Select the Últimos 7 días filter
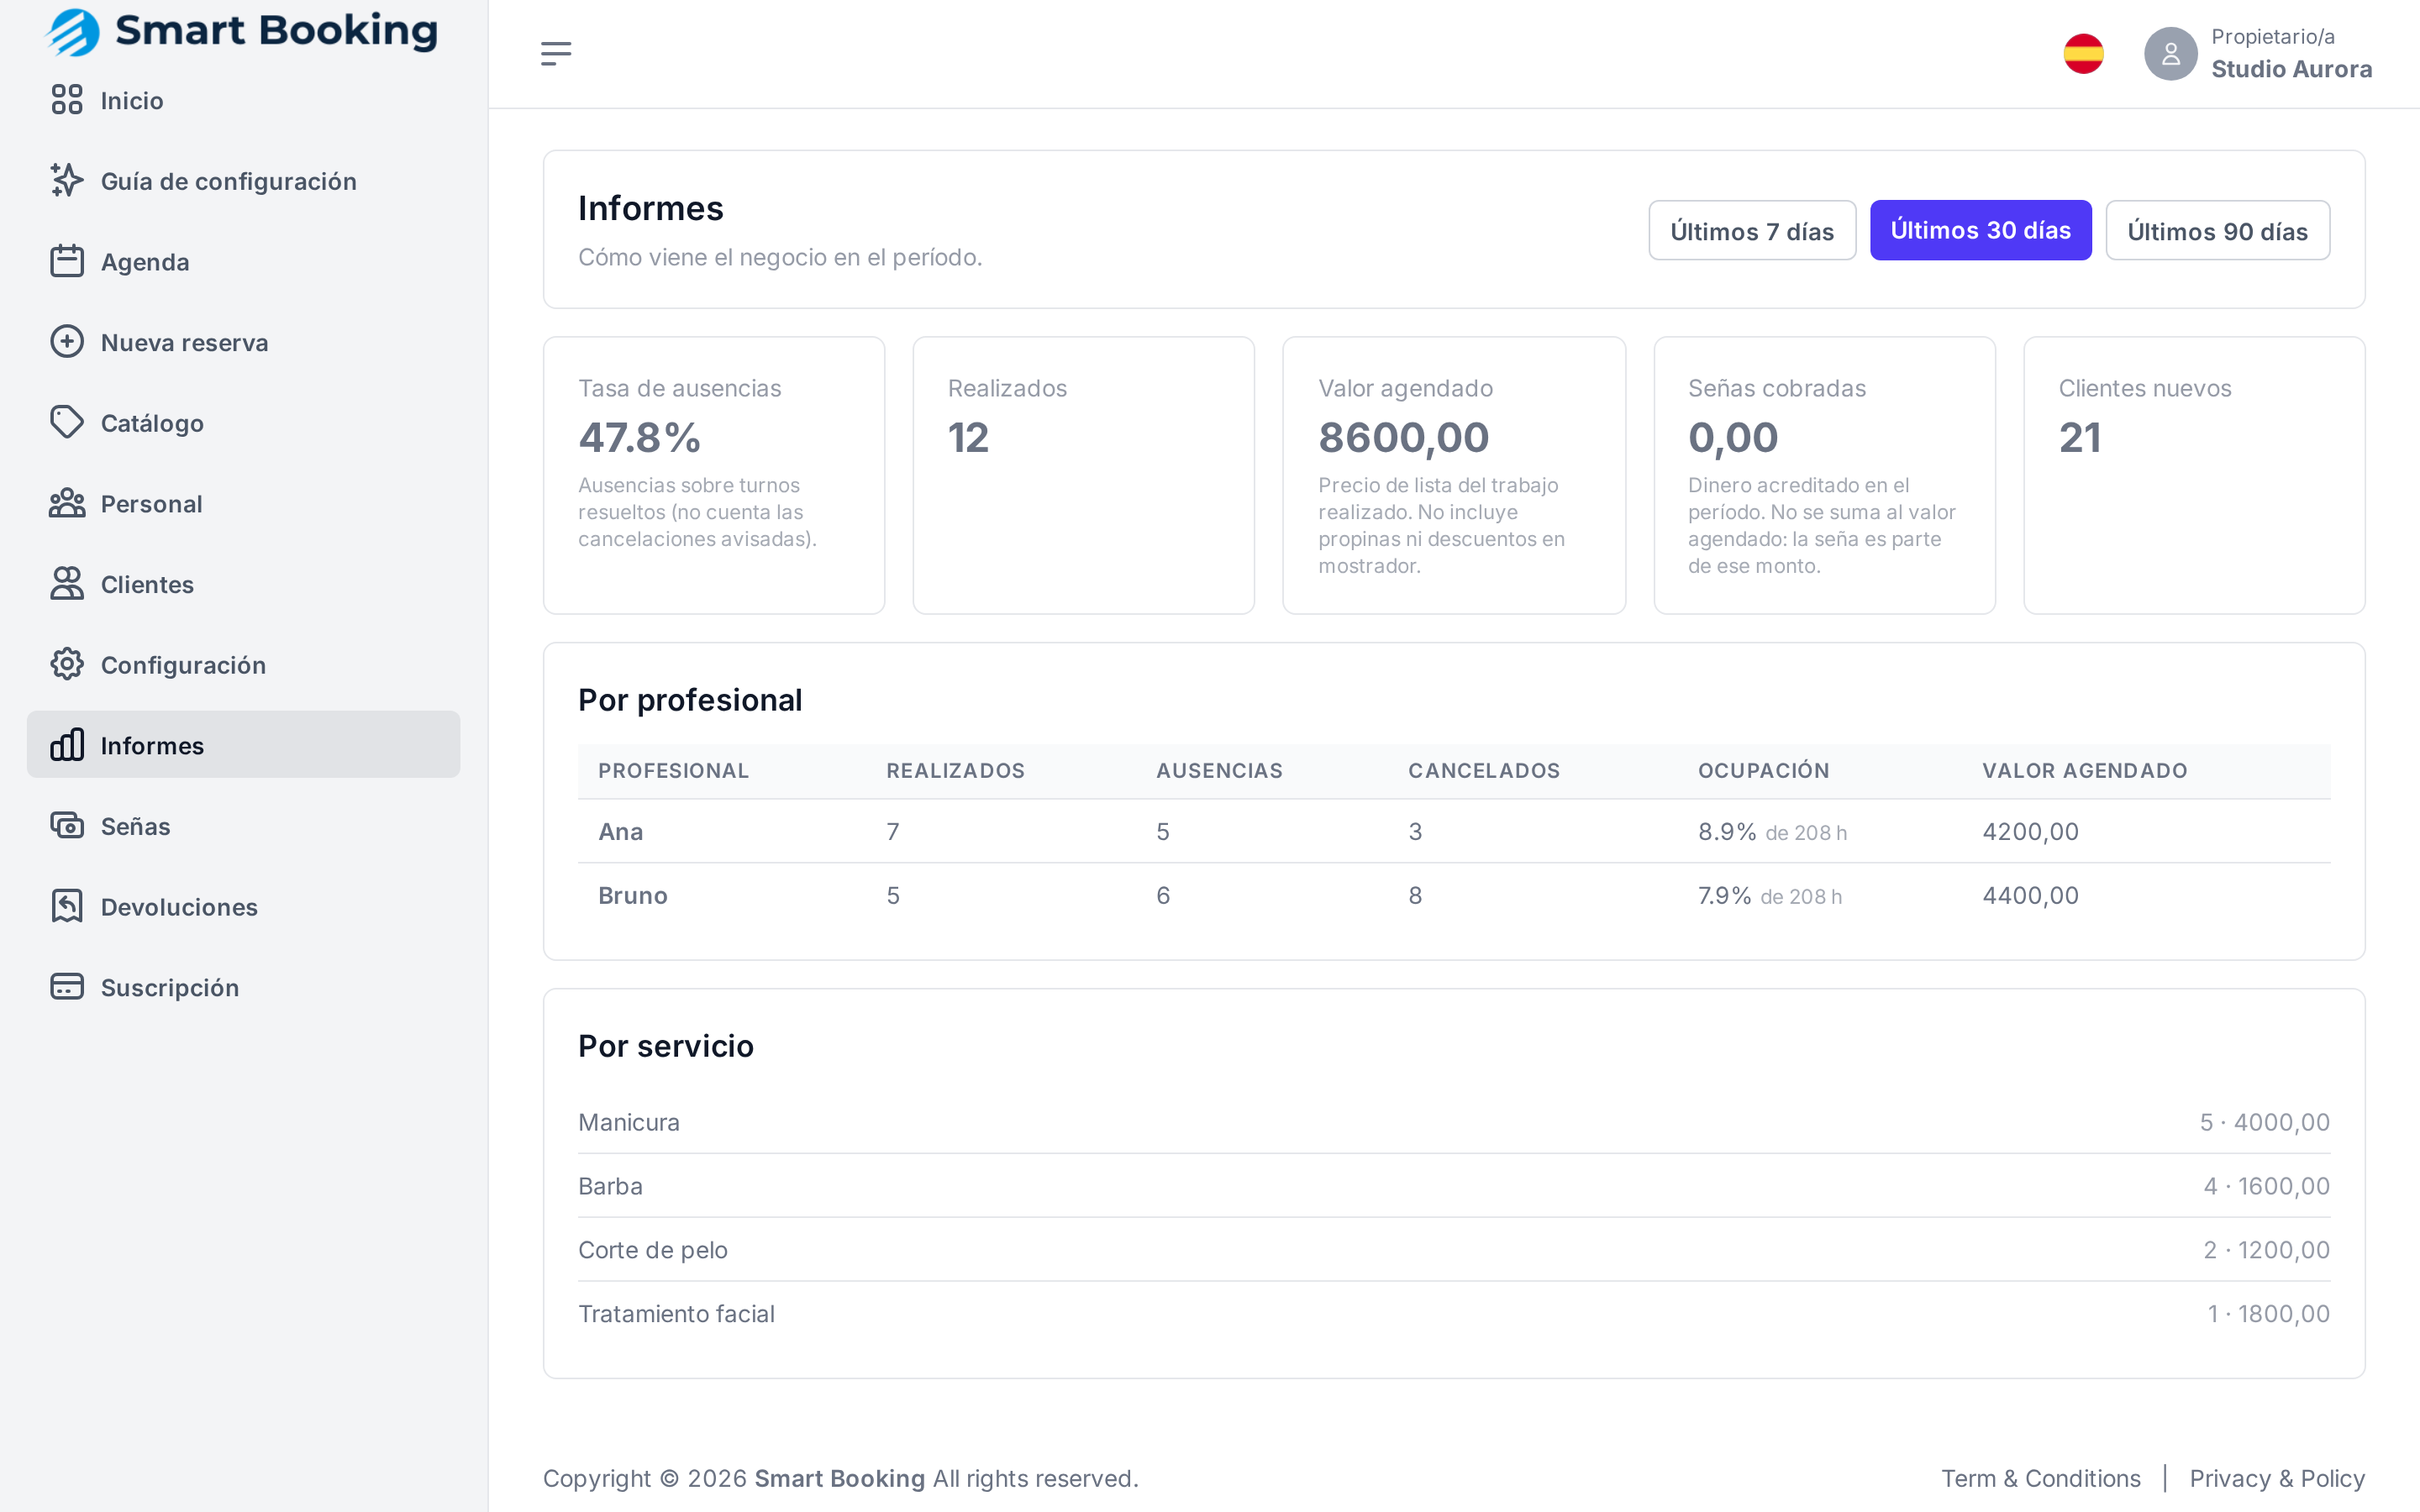The image size is (2420, 1512). [1752, 231]
